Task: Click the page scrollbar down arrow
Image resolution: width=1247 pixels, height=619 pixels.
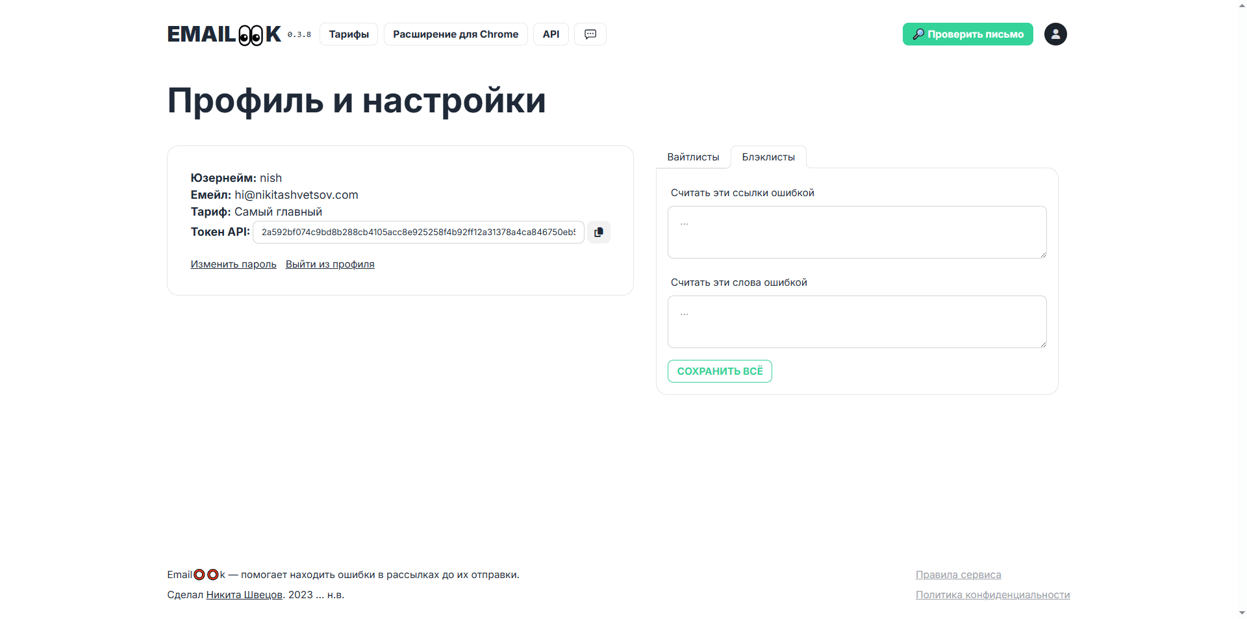Action: (1242, 613)
